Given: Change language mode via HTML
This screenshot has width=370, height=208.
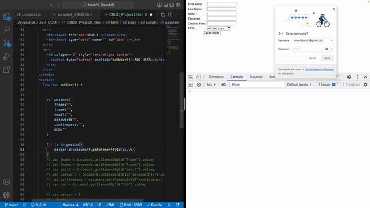Looking at the screenshot, I should tap(110, 205).
